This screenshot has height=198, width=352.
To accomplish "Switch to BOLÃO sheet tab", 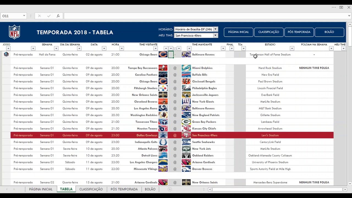I will point(150,189).
